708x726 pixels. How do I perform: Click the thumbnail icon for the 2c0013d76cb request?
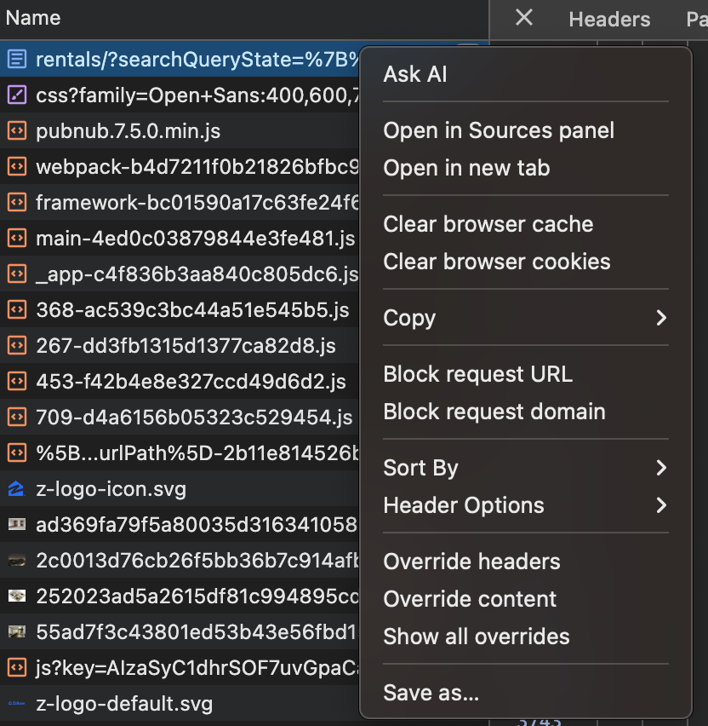tap(16, 561)
